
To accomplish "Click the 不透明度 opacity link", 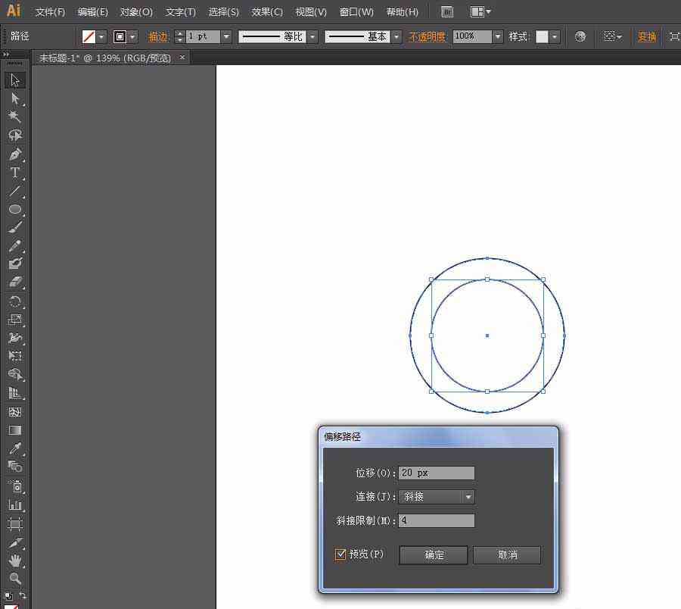I will coord(427,37).
